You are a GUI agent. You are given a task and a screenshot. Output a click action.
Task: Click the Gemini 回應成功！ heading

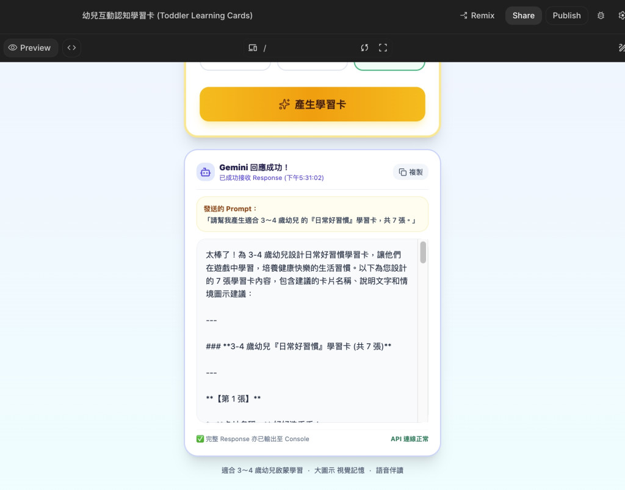click(254, 167)
